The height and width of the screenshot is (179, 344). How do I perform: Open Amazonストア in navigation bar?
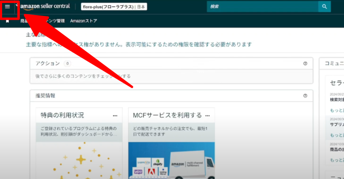coord(83,21)
